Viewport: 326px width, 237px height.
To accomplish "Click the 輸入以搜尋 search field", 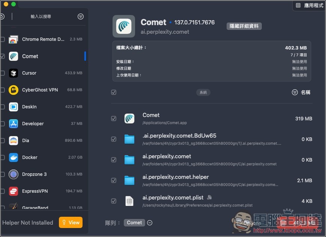I will point(41,16).
